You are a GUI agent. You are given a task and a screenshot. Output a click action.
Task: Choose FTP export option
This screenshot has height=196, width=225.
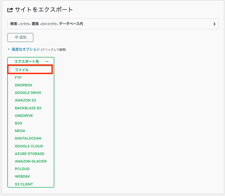18,77
